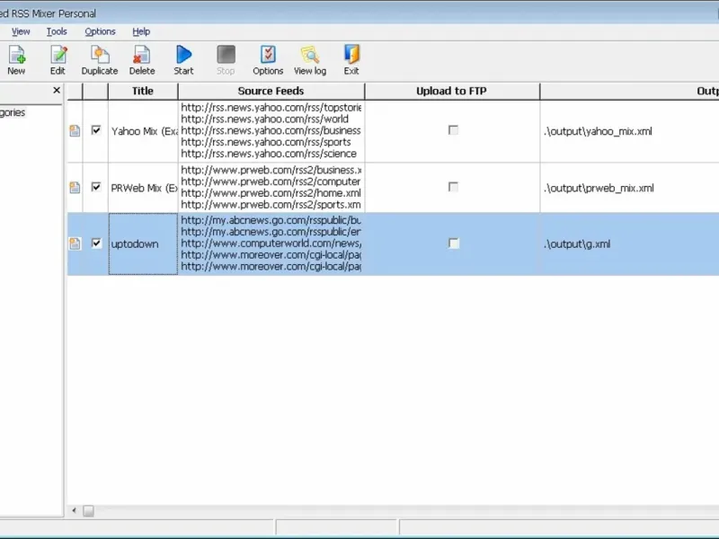Image resolution: width=719 pixels, height=539 pixels.
Task: Enable Upload to FTP for PRWeb Mix
Action: pyautogui.click(x=453, y=187)
